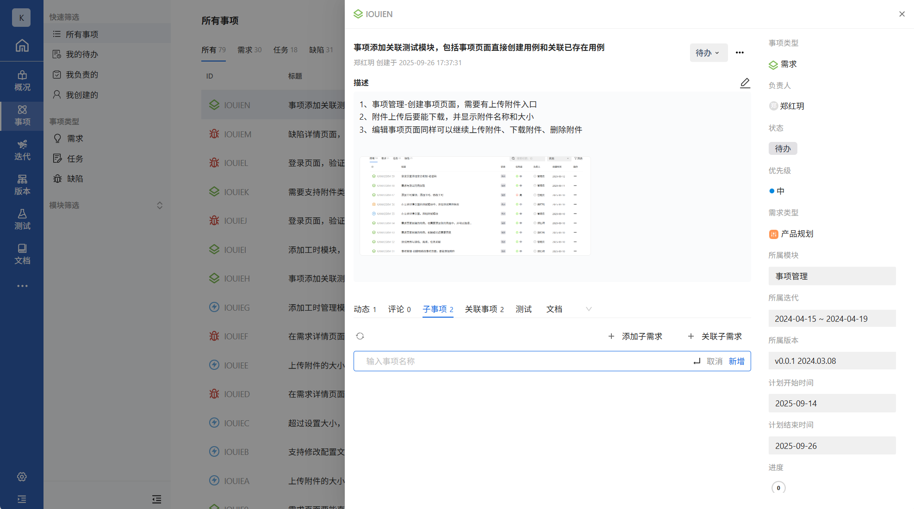914x509 pixels.
Task: Expand the 模块筛选 module filter
Action: pos(160,205)
